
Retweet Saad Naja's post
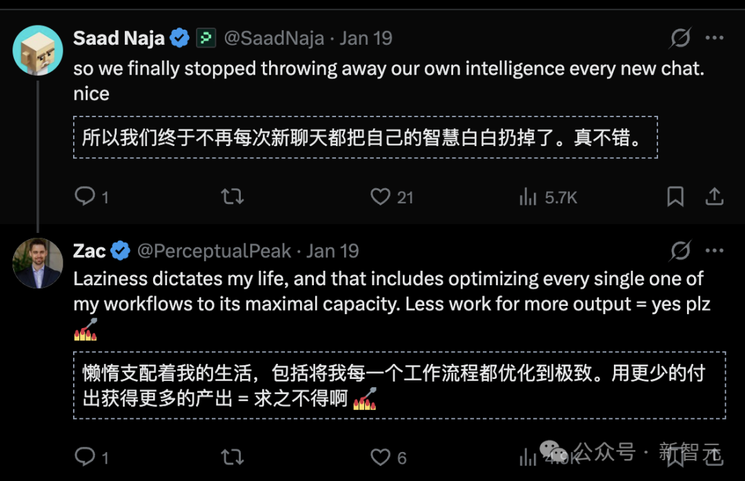(x=232, y=197)
